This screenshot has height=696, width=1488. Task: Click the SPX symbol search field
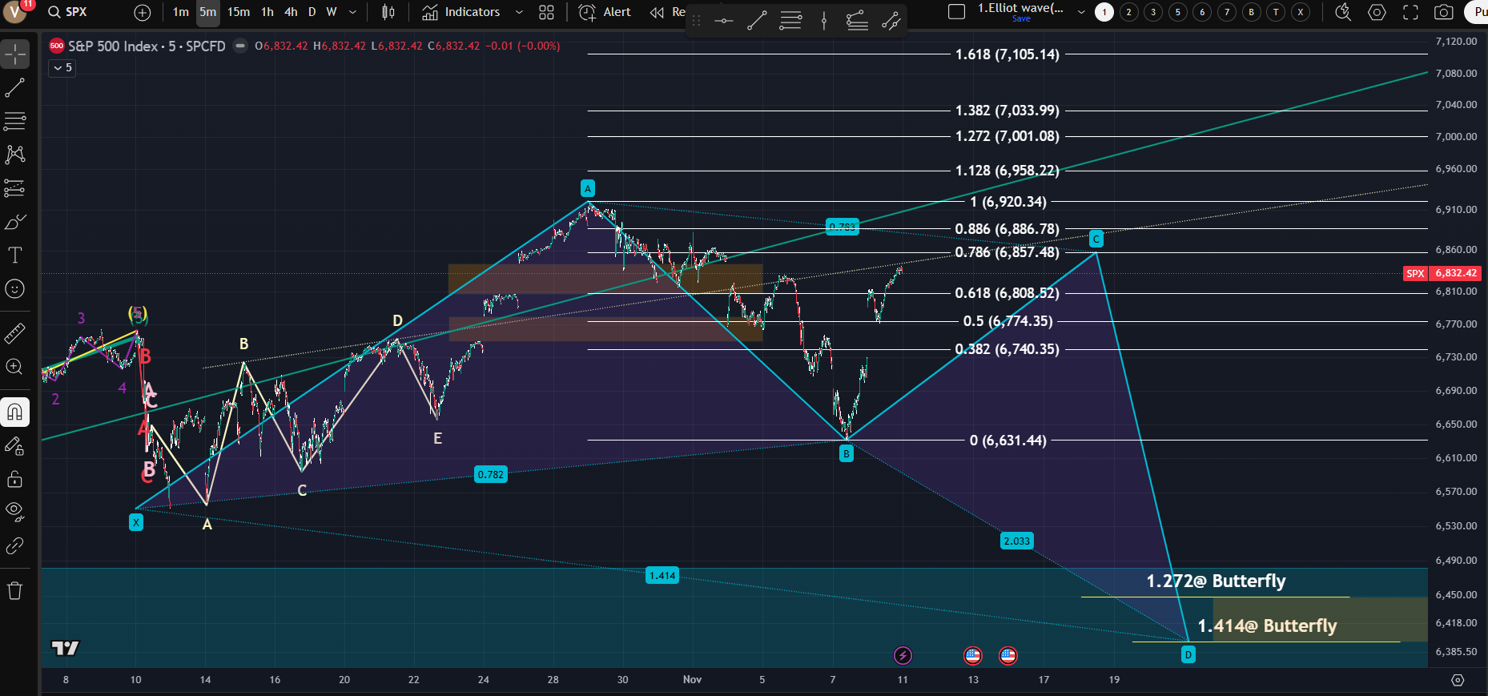(x=77, y=12)
